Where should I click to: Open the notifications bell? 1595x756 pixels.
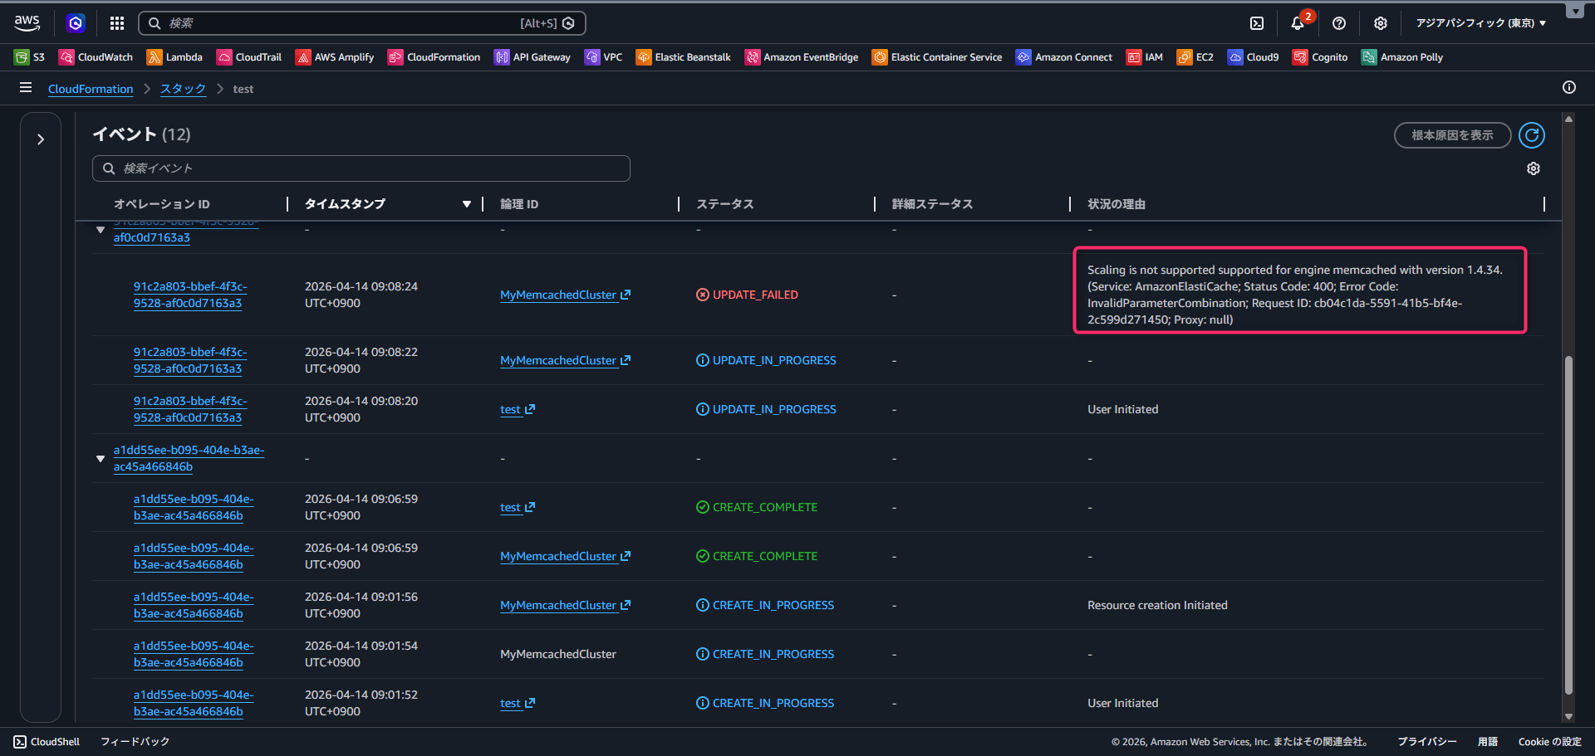coord(1298,23)
